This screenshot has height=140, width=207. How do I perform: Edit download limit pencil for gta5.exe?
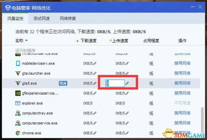pos(95,84)
